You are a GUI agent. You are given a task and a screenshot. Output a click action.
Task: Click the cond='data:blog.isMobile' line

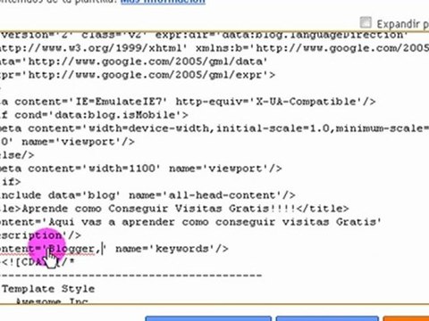coord(94,115)
